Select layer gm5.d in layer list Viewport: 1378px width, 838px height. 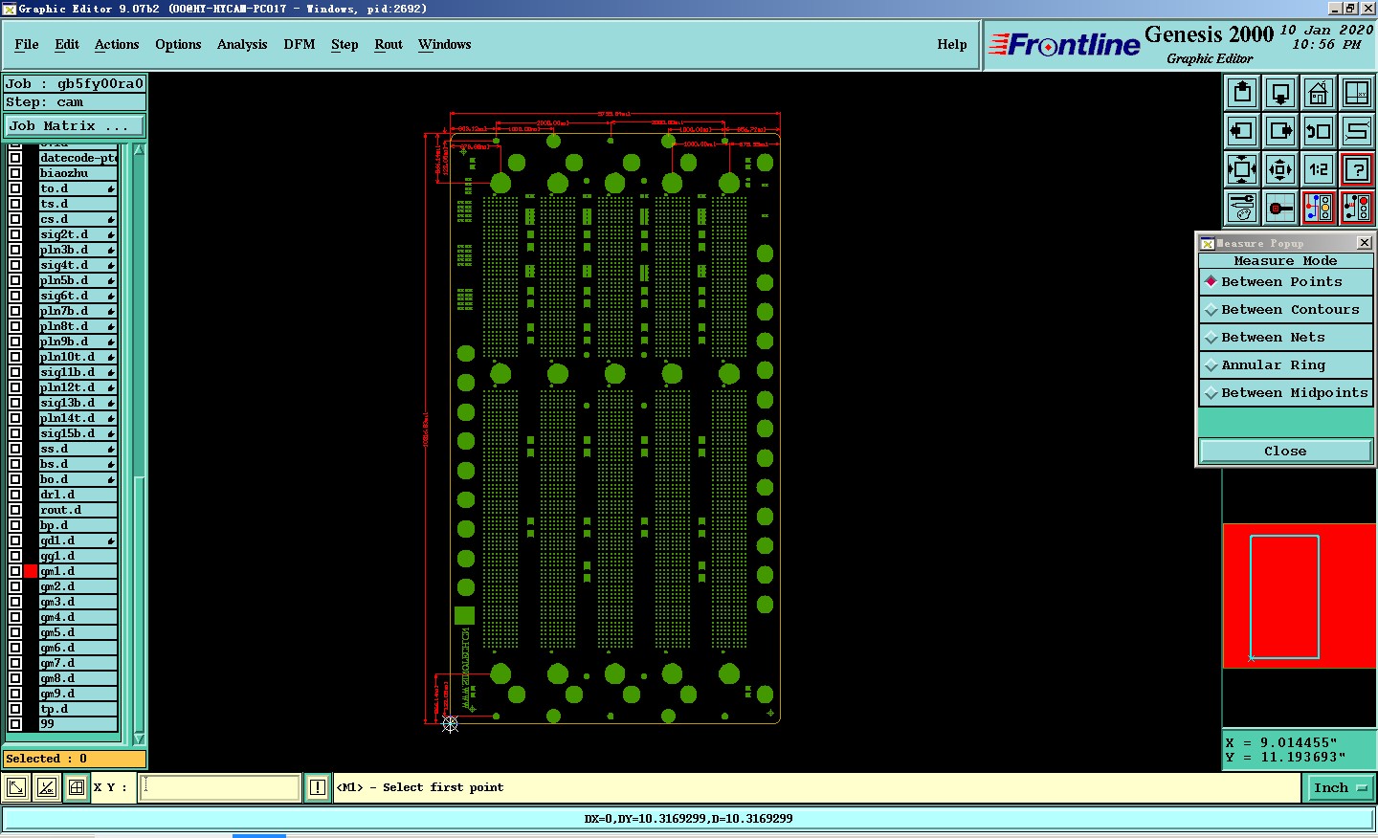point(78,632)
